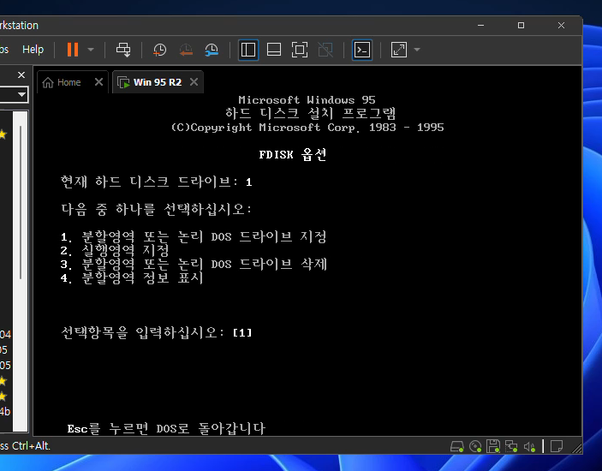Click the window resize grip corner
The image size is (602, 471).
tap(576, 448)
